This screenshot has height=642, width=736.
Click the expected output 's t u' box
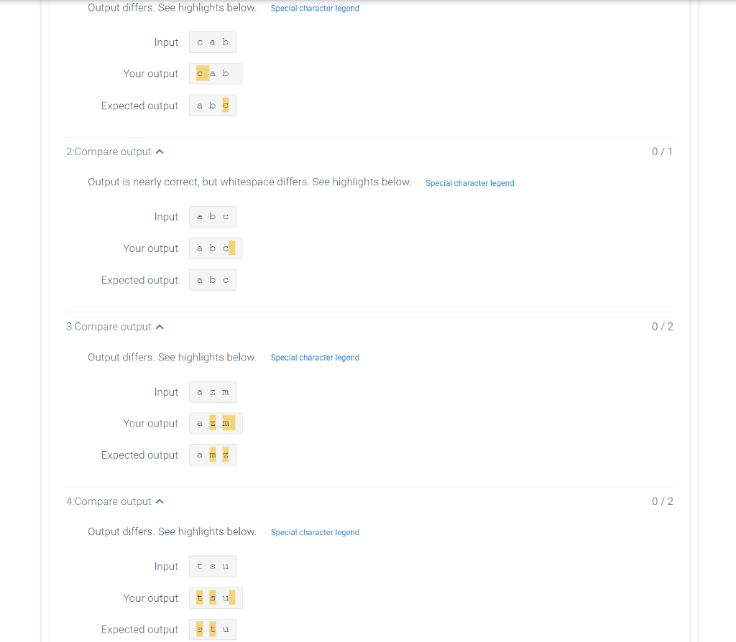tap(213, 629)
